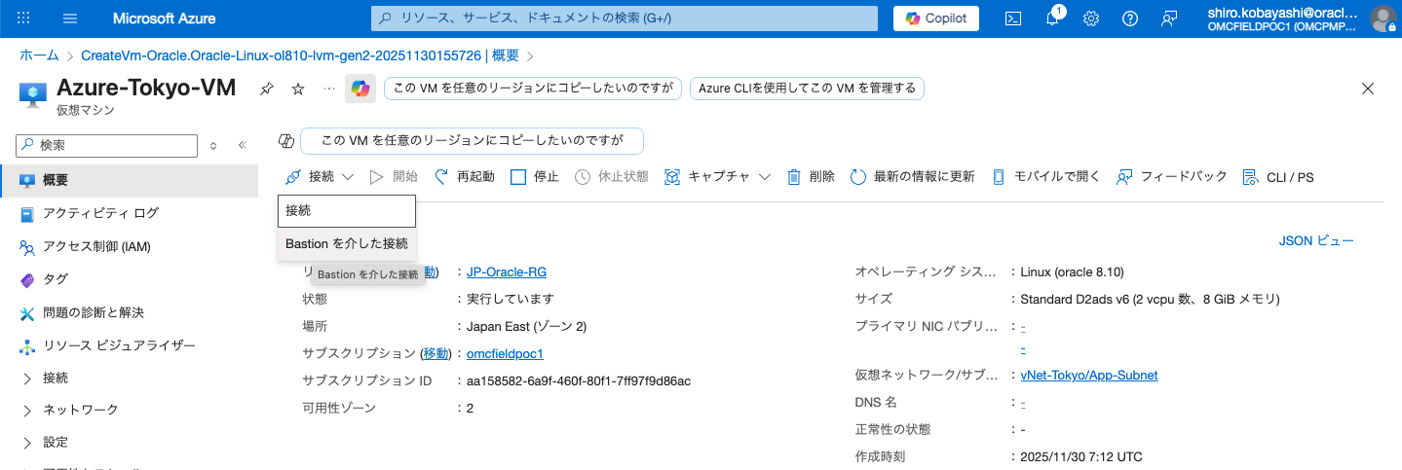The width and height of the screenshot is (1402, 470).
Task: Open the Azure portal apps grid icon
Action: (x=24, y=18)
